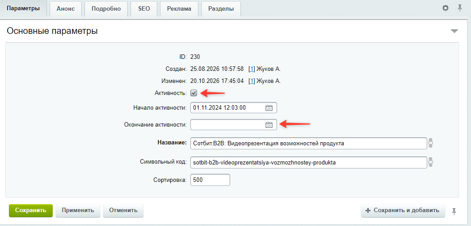
Task: Open the Разделы tab
Action: [x=221, y=9]
